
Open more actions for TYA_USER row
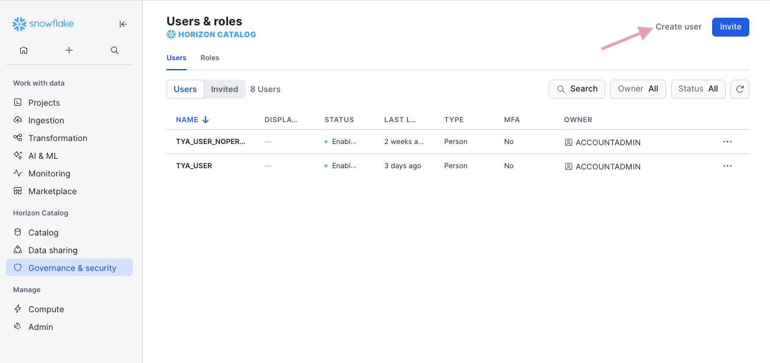(727, 166)
